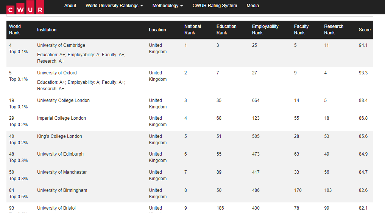Expand World University Rankings dropdown

(114, 6)
